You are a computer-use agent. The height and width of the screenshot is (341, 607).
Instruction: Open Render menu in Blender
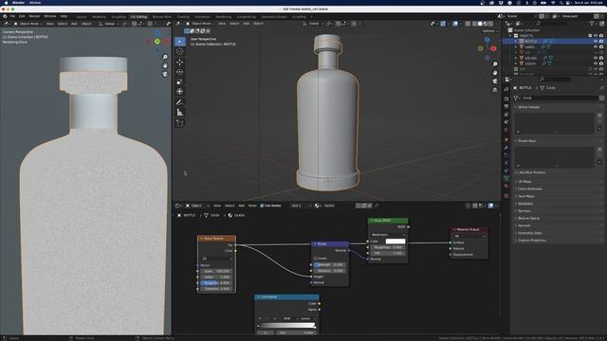pyautogui.click(x=34, y=17)
